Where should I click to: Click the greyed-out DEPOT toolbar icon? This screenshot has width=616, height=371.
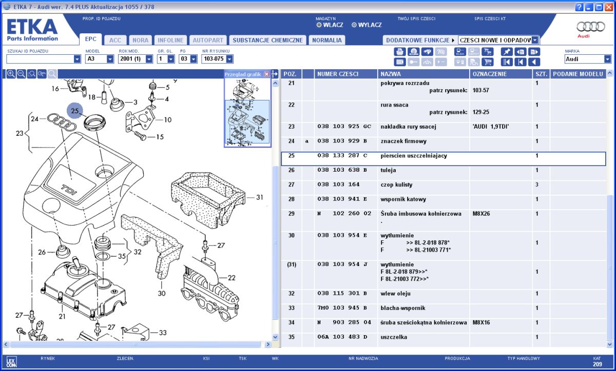[474, 51]
